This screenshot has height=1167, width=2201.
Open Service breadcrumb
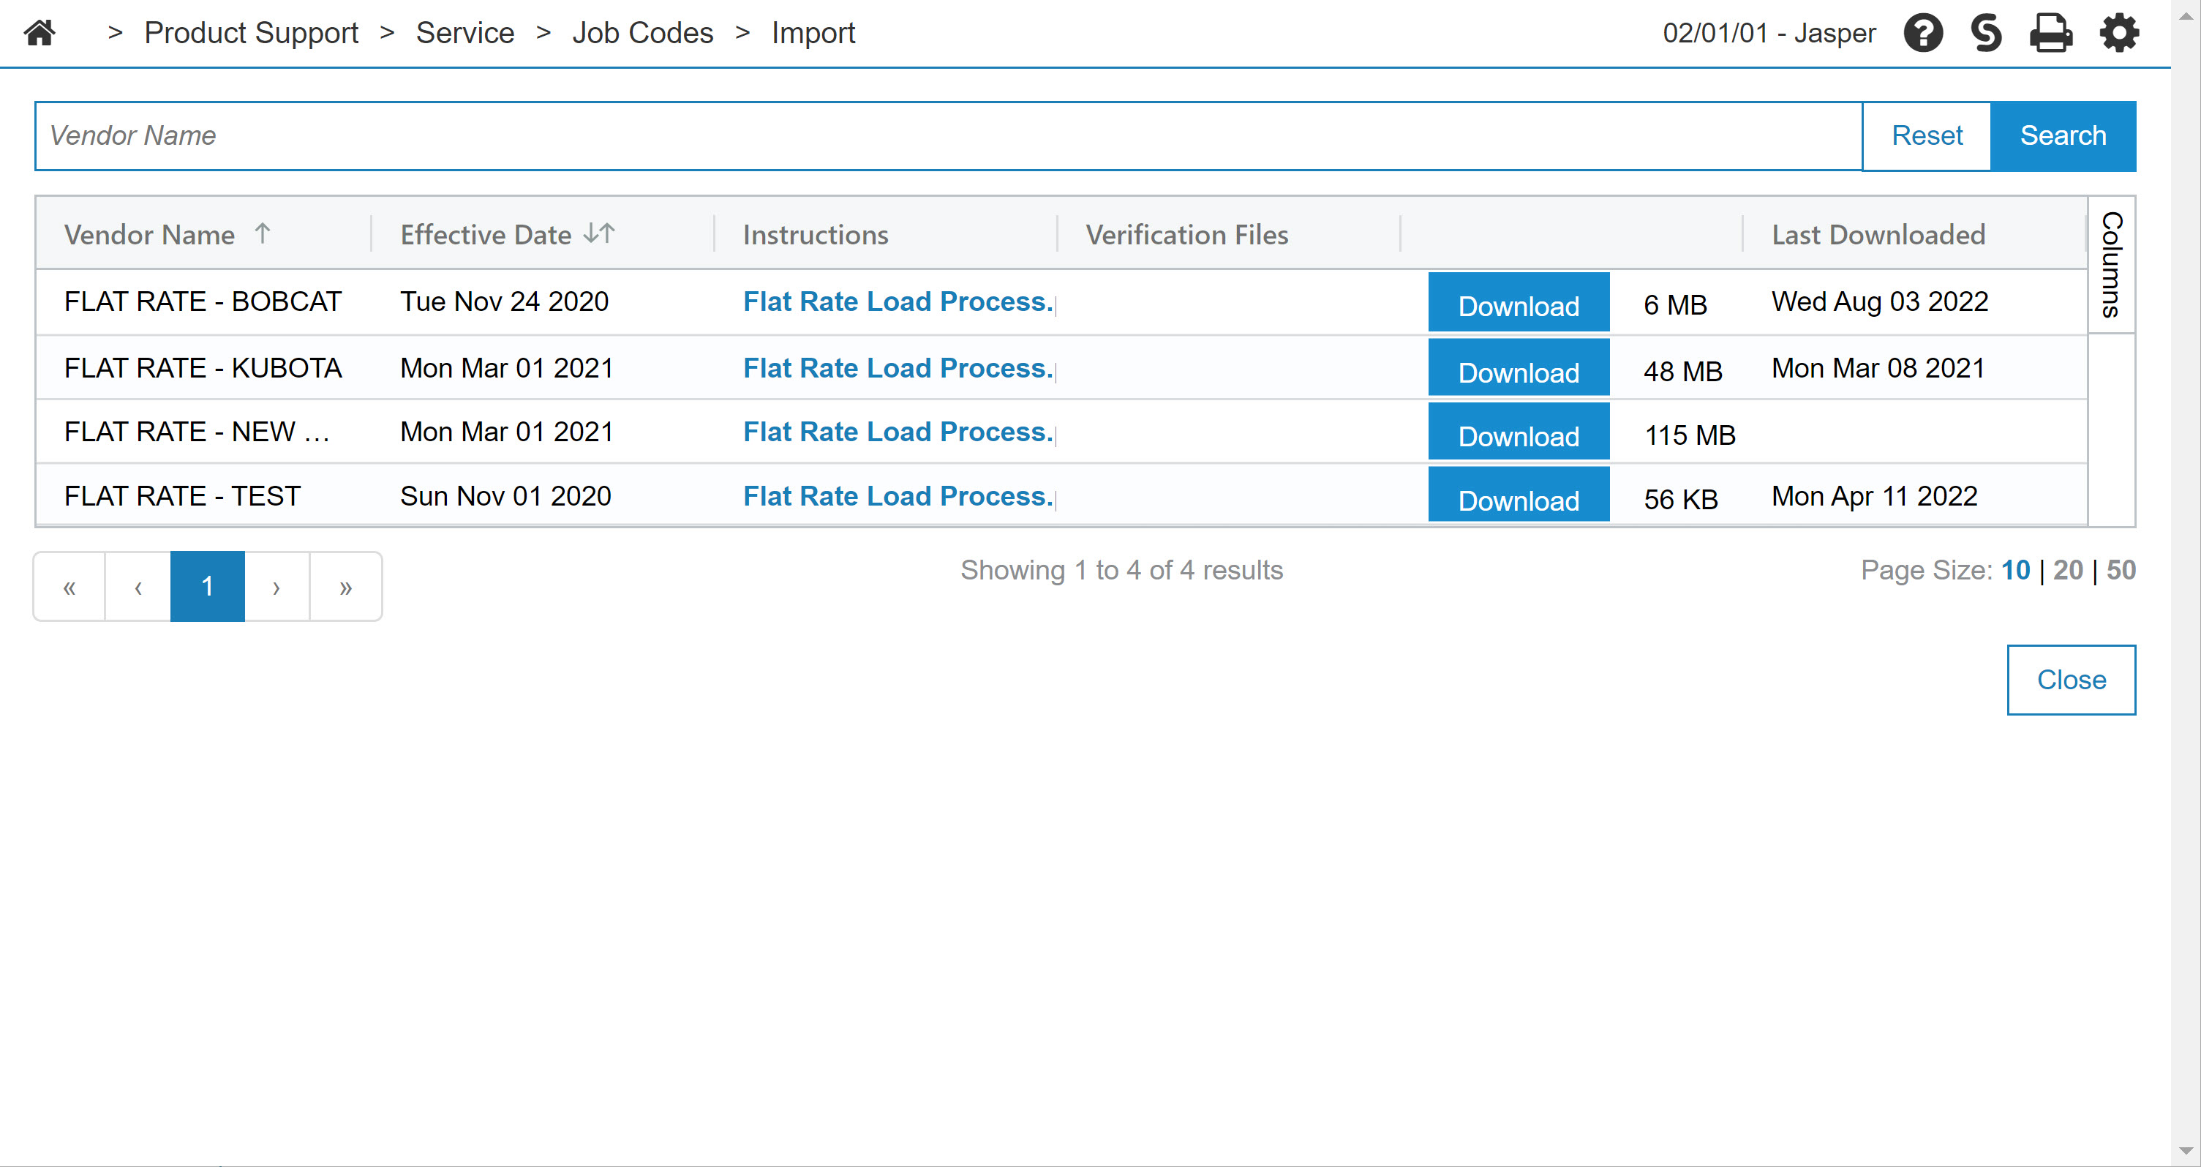pyautogui.click(x=464, y=32)
